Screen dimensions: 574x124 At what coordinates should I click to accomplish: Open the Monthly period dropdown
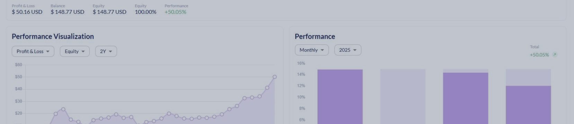pos(312,50)
